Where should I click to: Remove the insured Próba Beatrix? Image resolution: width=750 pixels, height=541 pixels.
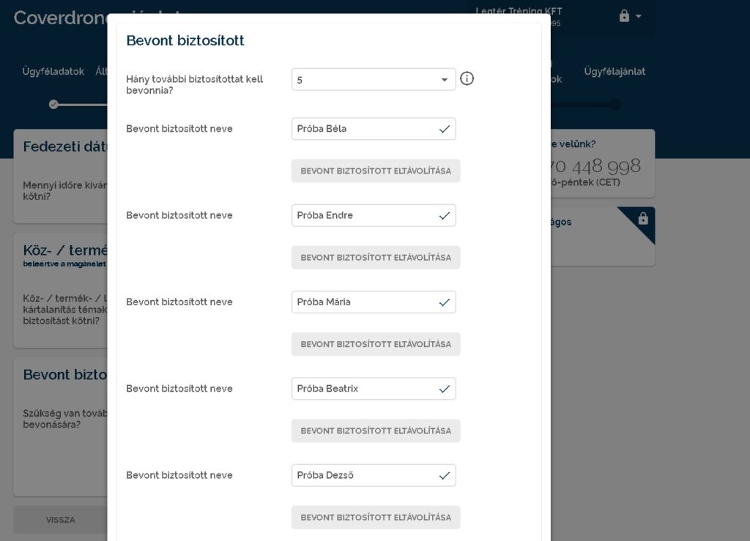click(x=375, y=430)
